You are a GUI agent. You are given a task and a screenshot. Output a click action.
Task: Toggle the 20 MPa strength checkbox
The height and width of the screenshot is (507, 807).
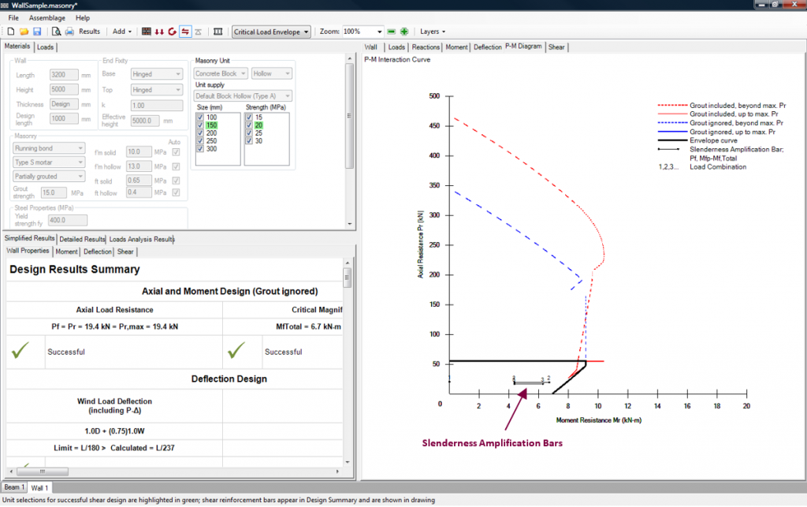point(250,125)
